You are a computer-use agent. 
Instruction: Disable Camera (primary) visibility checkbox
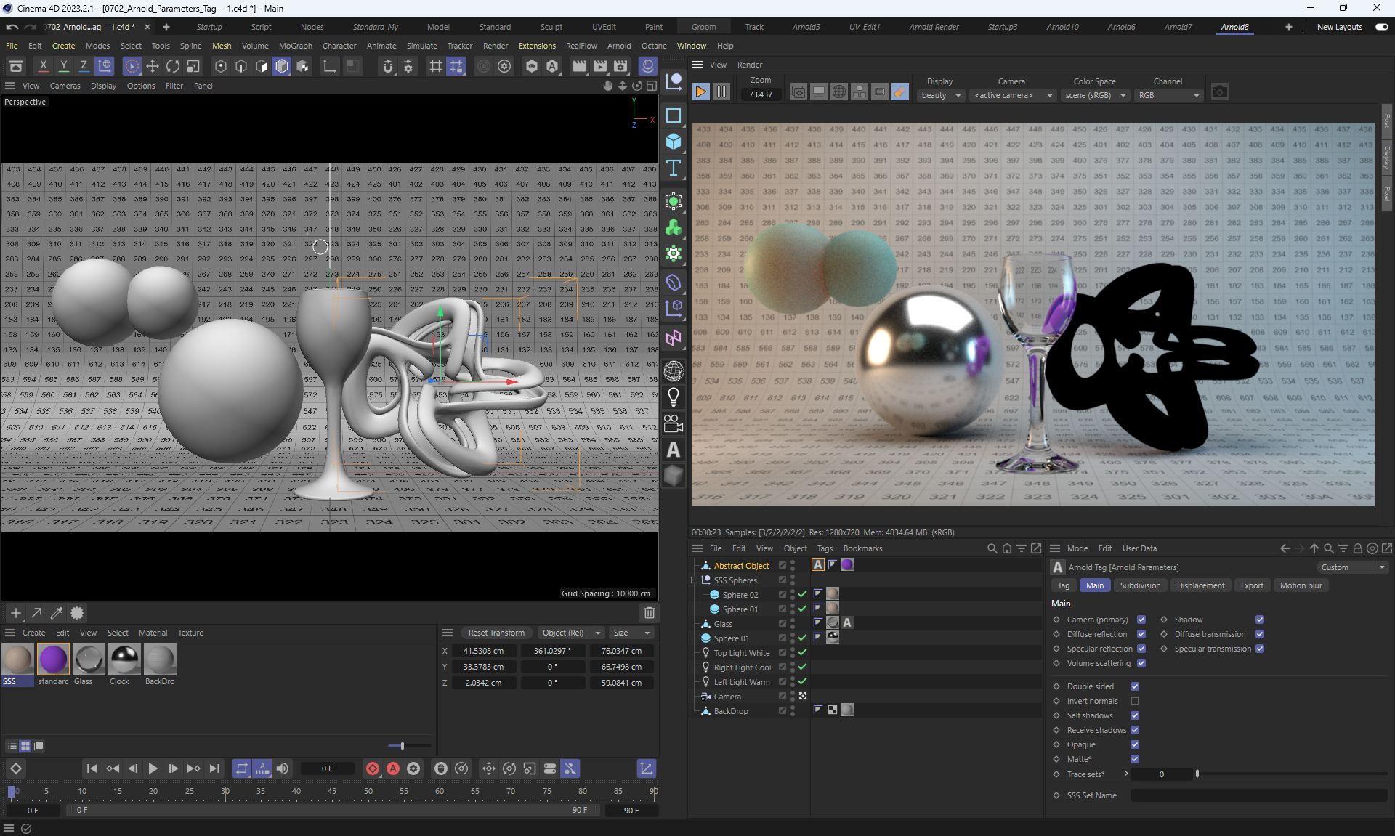tap(1141, 620)
